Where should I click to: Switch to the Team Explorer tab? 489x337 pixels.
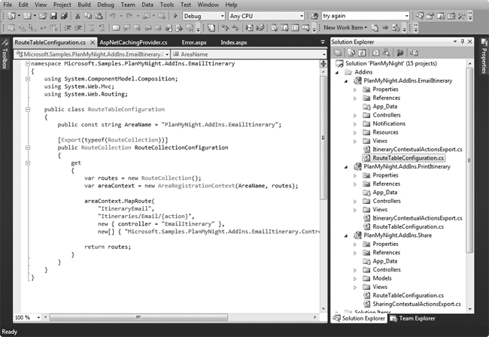412,318
